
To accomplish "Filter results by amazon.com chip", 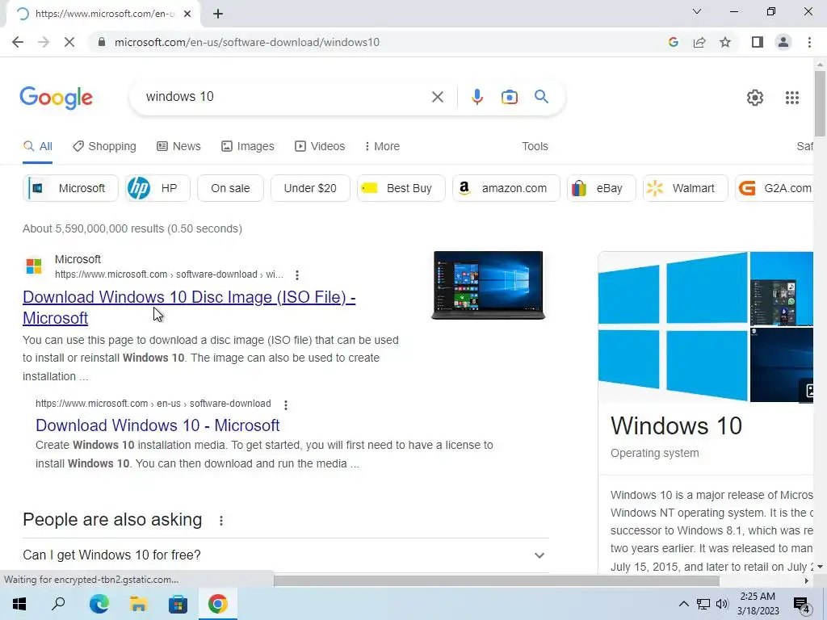I will (x=506, y=188).
